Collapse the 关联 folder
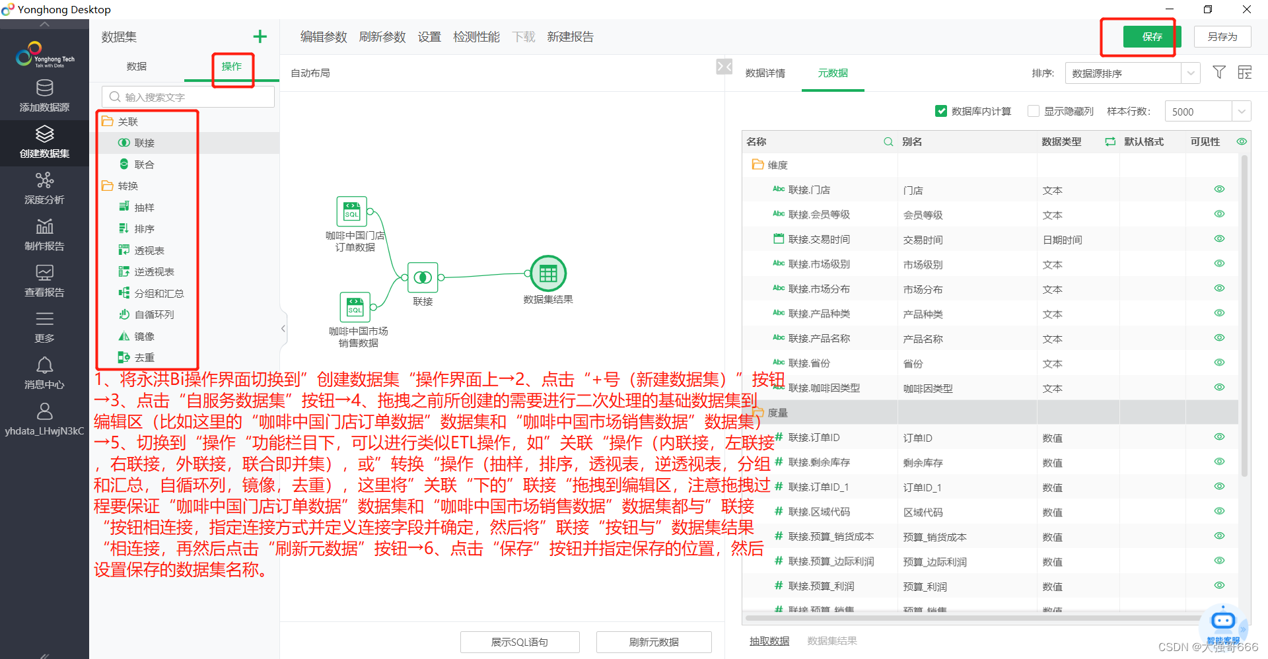Viewport: 1268px width, 659px height. [x=107, y=121]
